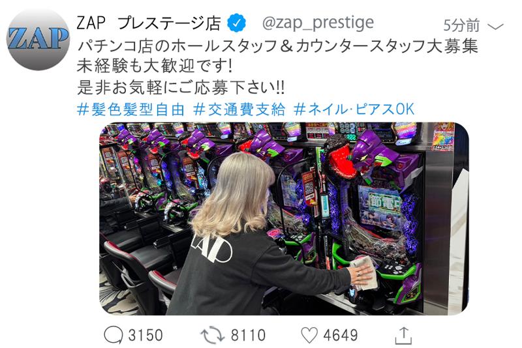522x348 pixels.
Task: Click the blue verified badge
Action: (236, 23)
